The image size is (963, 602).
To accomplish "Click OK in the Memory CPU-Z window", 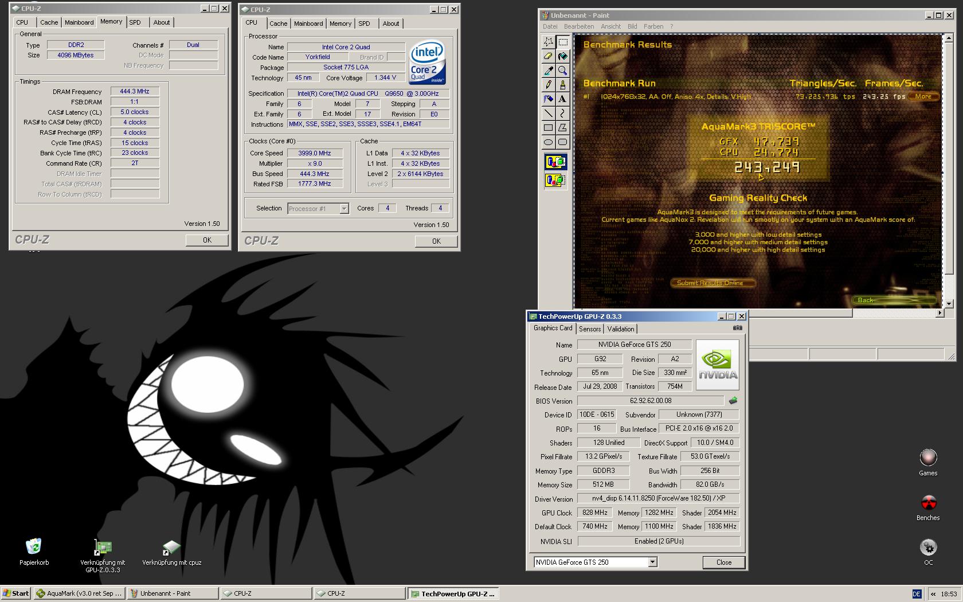I will click(207, 240).
